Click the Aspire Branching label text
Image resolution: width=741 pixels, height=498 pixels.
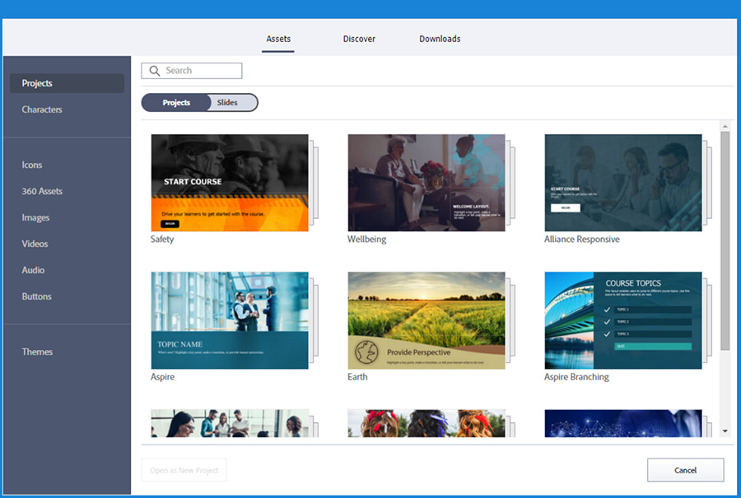point(576,377)
